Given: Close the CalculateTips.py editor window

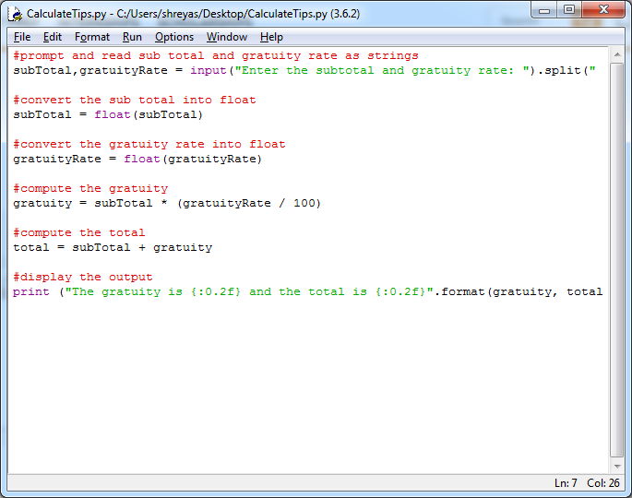Looking at the screenshot, I should pyautogui.click(x=603, y=10).
